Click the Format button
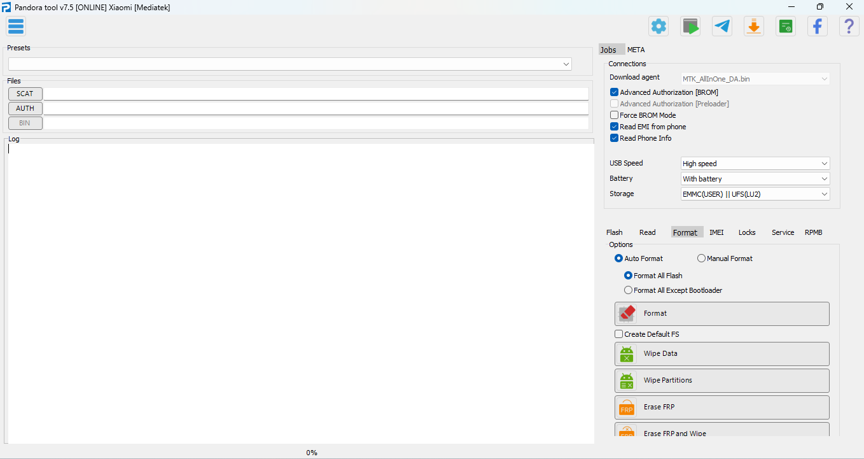Screen dimensions: 864x459 click(722, 314)
